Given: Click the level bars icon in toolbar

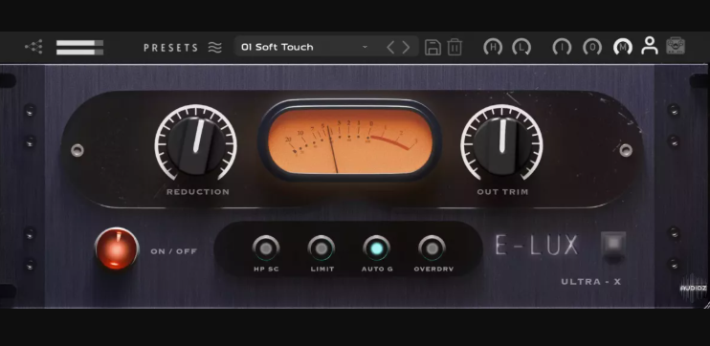Looking at the screenshot, I should pyautogui.click(x=79, y=48).
